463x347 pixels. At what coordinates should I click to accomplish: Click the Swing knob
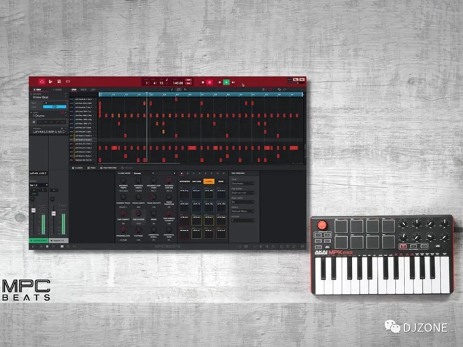[154, 214]
